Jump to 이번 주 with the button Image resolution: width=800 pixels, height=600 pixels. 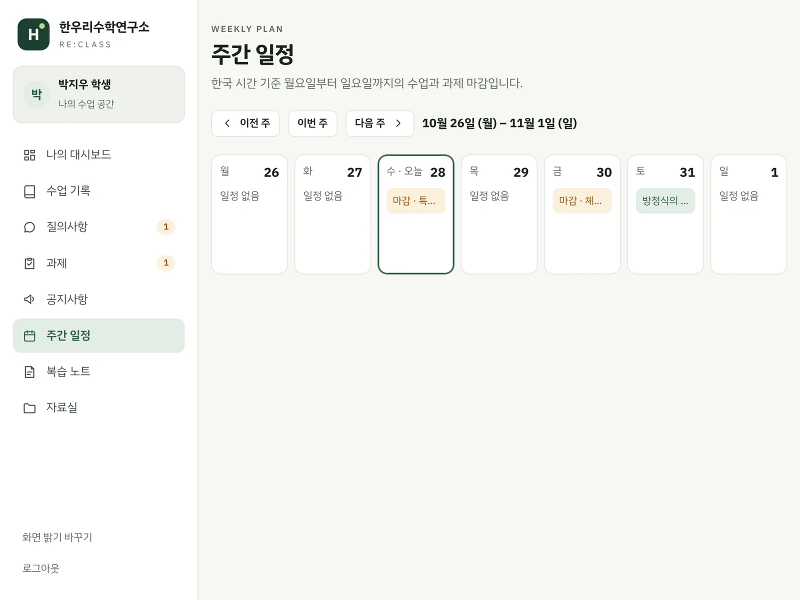coord(312,123)
